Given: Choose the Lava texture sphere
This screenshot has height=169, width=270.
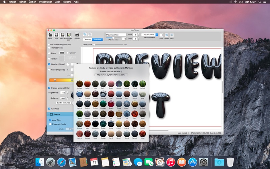Looking at the screenshot, I should [135, 114].
